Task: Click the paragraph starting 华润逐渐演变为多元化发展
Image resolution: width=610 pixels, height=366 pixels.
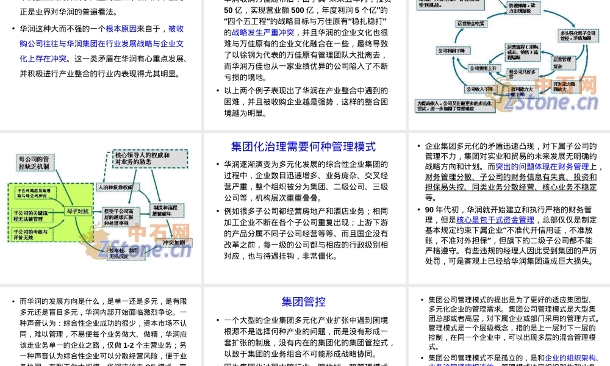Action: click(306, 181)
